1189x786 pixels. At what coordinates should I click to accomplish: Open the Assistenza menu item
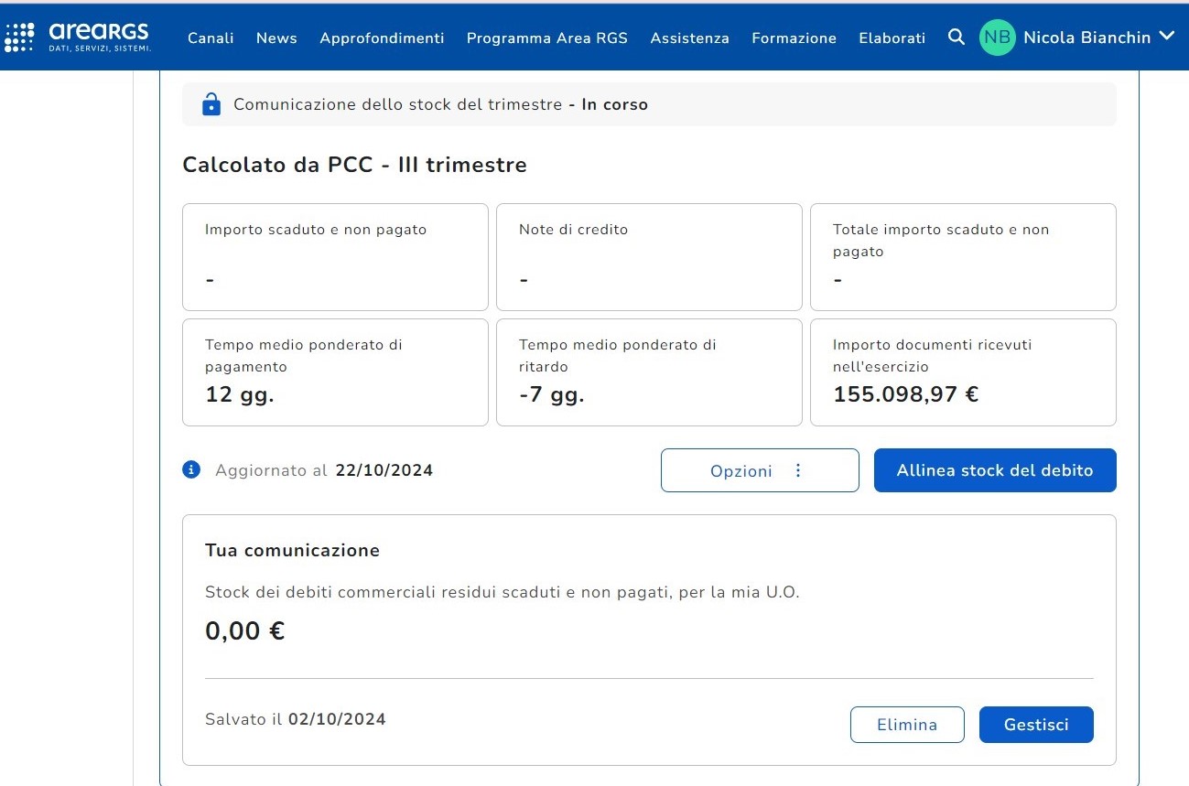coord(689,38)
